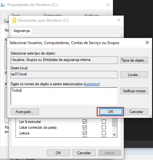Toggle Permitir checkbox for Leitura
This screenshot has width=153, height=160.
coord(85,133)
